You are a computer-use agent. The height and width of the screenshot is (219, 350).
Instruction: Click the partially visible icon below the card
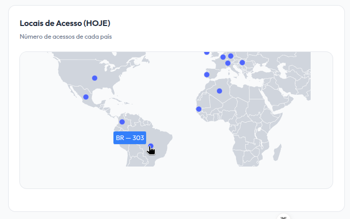[284, 216]
